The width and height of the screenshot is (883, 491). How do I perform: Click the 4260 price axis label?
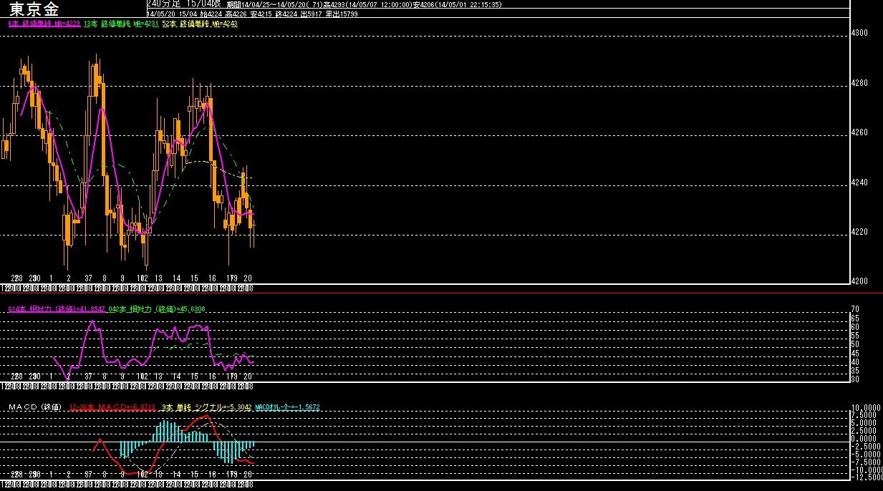(x=859, y=132)
